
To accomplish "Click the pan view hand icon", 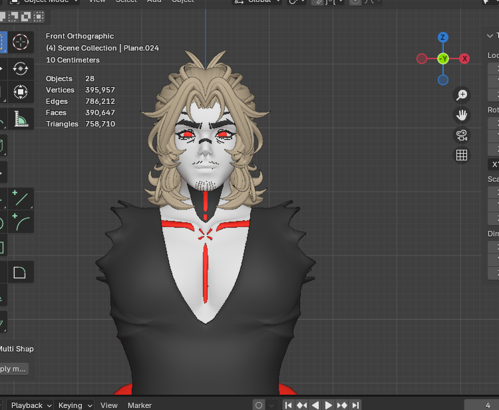I will point(462,115).
